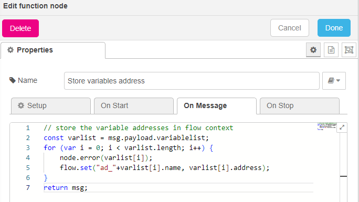
Task: Switch to the On Stop tab
Action: coord(300,105)
